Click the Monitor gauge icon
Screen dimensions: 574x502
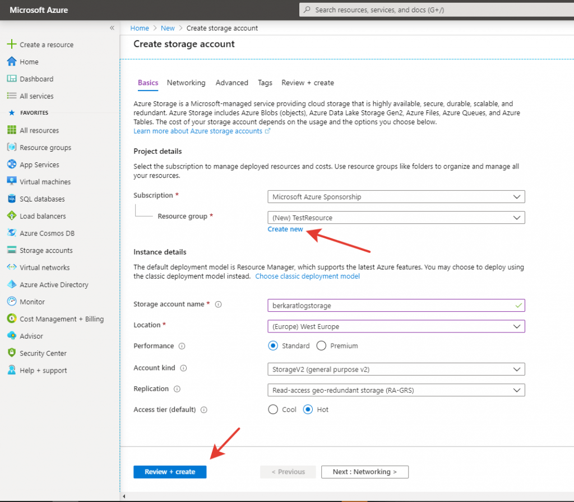pyautogui.click(x=12, y=302)
